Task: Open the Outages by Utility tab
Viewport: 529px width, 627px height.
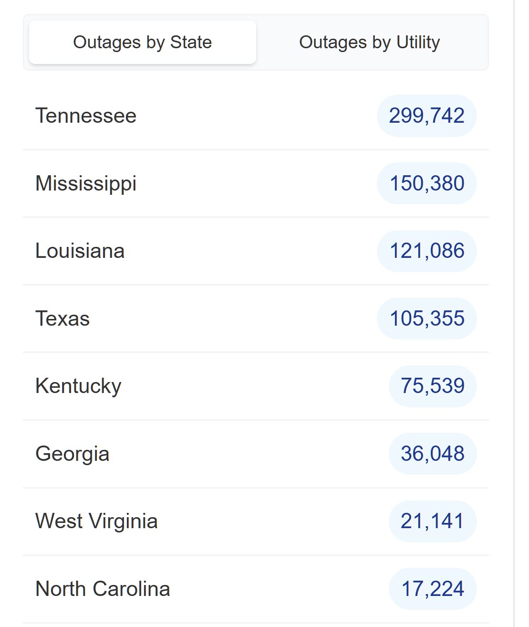Action: coord(369,43)
